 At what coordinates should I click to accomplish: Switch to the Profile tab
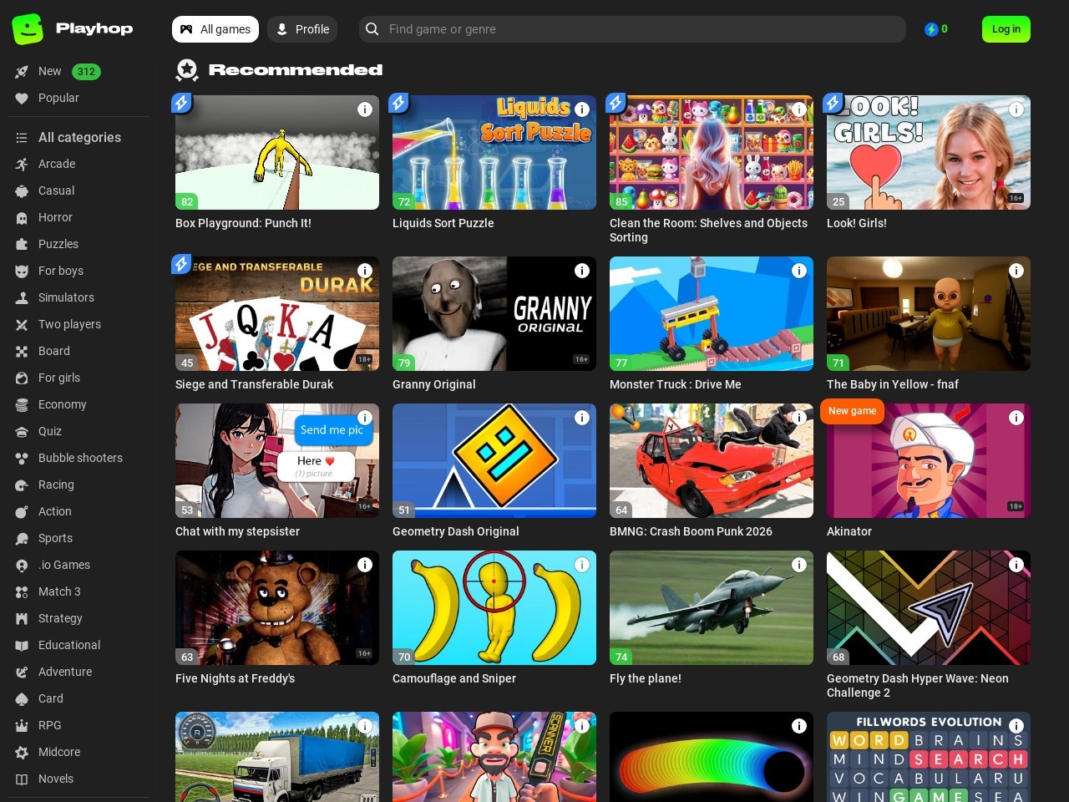pos(302,29)
